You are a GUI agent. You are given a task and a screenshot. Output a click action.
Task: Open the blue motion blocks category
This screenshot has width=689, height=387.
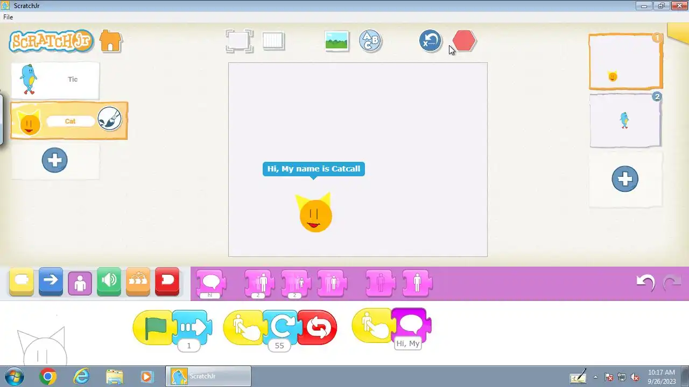pos(51,281)
